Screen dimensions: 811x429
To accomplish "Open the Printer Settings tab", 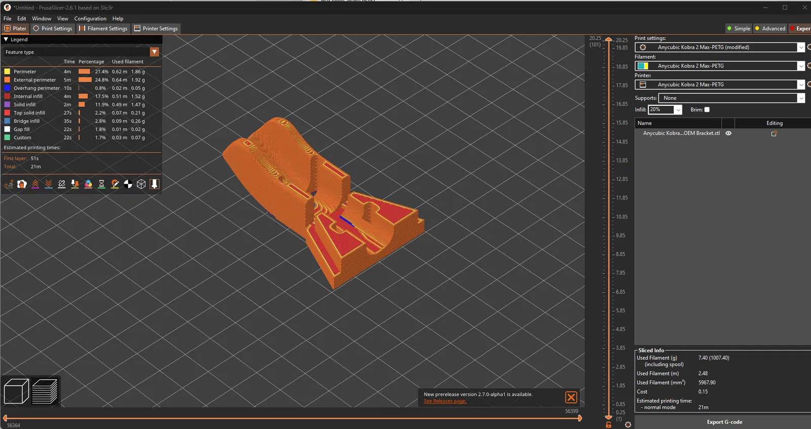I will coord(156,29).
